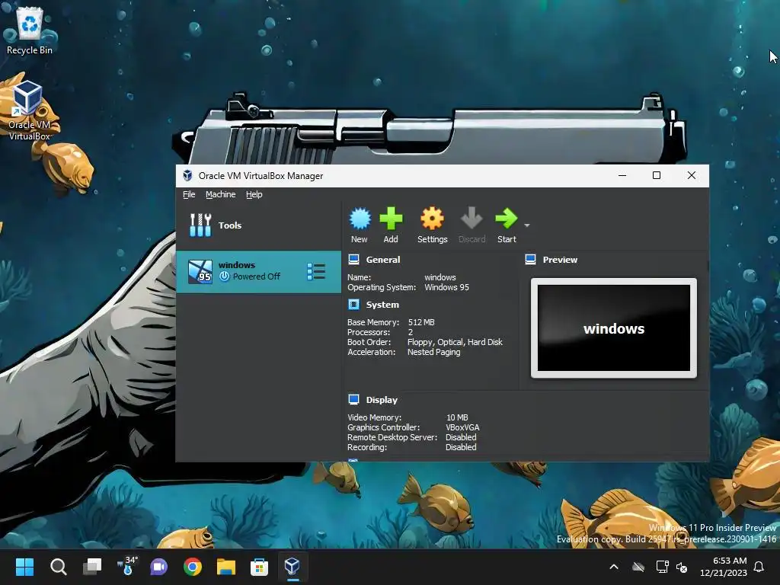Click the windows VM preview thumbnail

pos(613,328)
